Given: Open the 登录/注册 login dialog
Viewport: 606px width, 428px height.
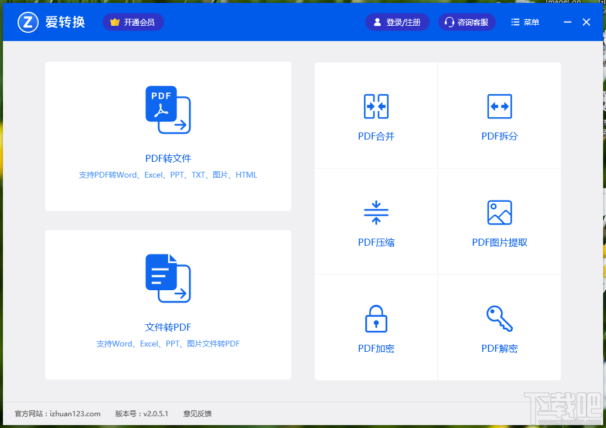Looking at the screenshot, I should (397, 22).
